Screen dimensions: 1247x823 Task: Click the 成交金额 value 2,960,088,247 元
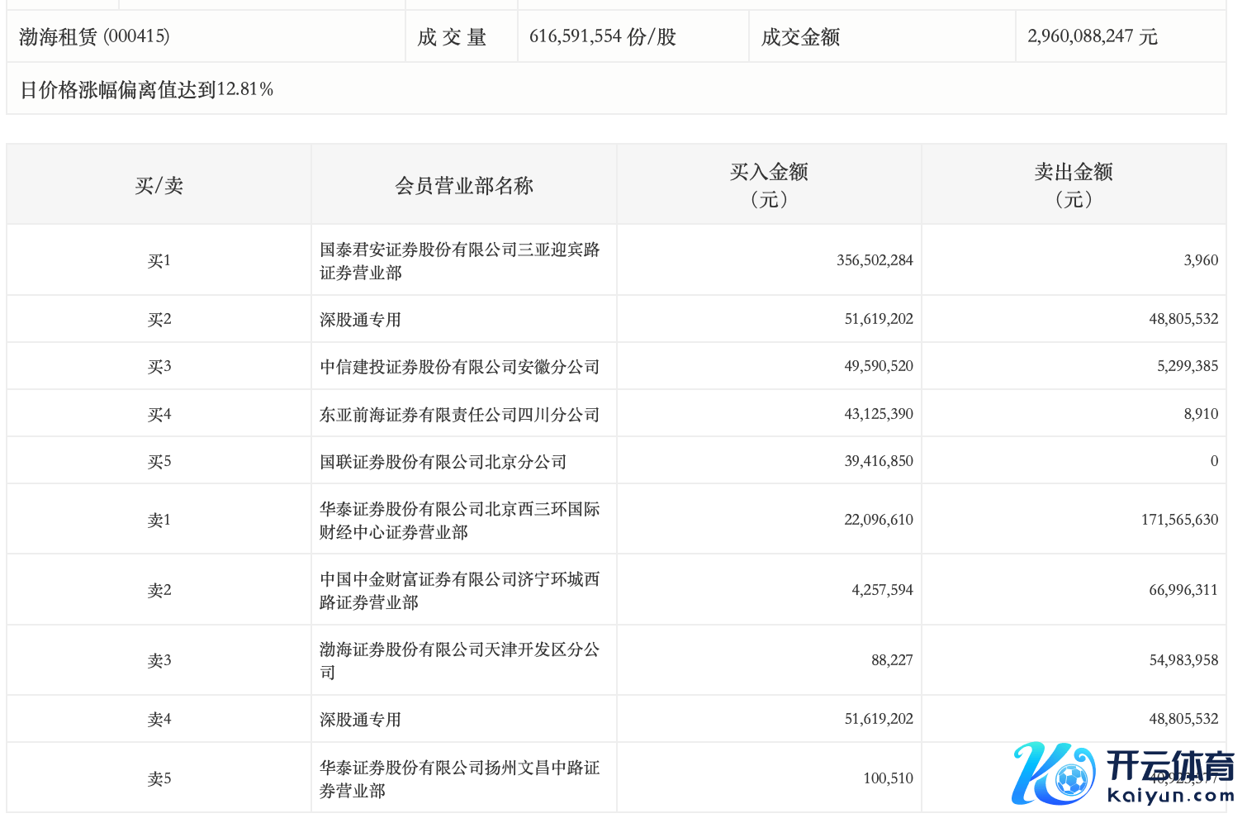[1092, 36]
